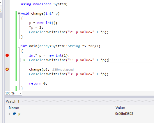154x123 pixels.
Task: Click the Console::WriteLine "3: p value" line
Action: pos(69,74)
